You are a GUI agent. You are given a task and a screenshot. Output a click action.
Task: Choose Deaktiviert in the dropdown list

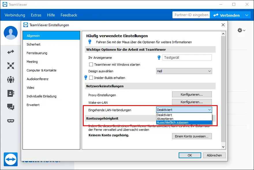tap(184, 115)
